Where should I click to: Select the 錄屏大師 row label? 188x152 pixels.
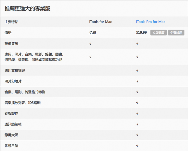click(11, 135)
